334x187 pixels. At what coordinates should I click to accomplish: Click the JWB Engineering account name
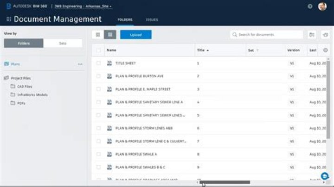(x=68, y=6)
